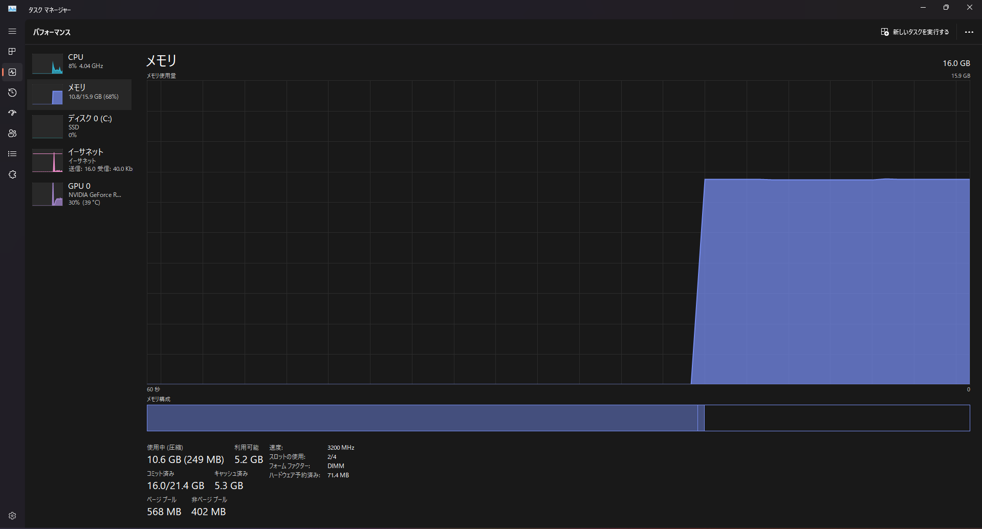
Task: Open the Startup apps page icon
Action: [12, 113]
